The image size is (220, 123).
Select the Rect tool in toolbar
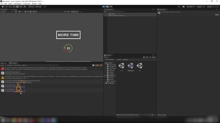point(18,6)
